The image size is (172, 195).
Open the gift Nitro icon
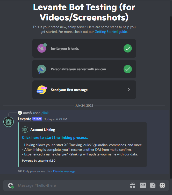pos(133,185)
